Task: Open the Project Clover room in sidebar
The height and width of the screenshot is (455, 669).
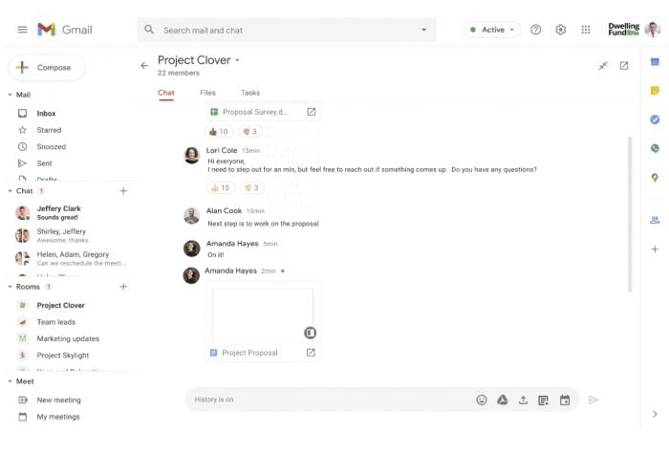Action: click(x=60, y=305)
